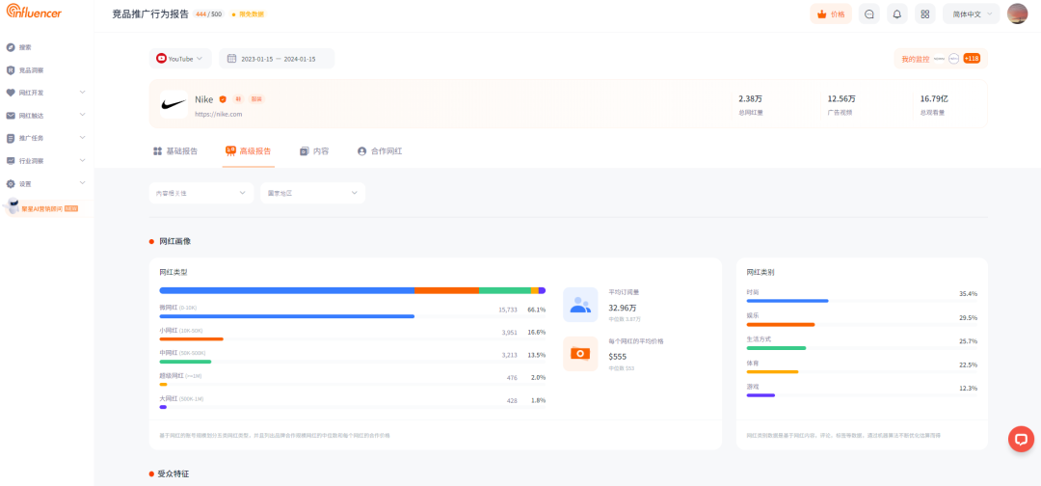Open the orange live chat support button
Screen dimensions: 1041x486
coord(1021,439)
